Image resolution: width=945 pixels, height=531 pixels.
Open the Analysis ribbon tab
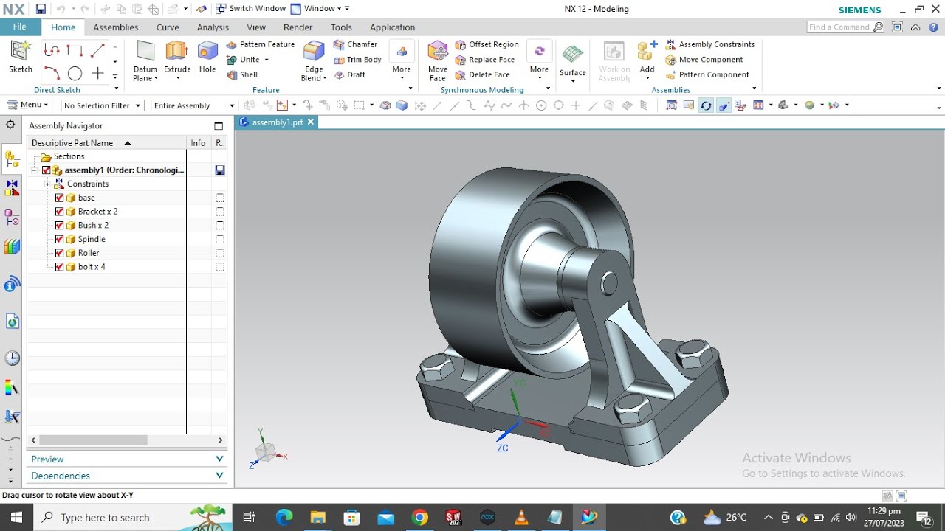[213, 27]
